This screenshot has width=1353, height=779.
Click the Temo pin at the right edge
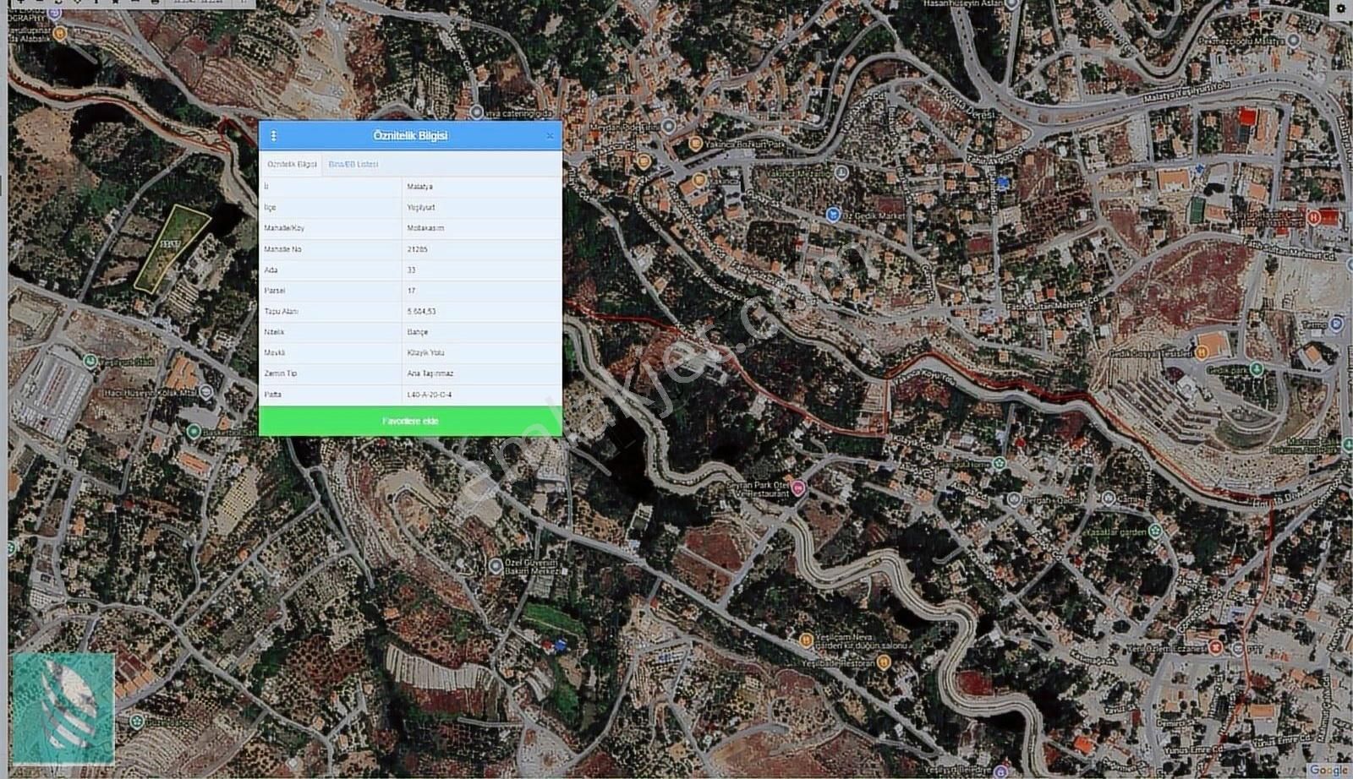(x=1336, y=324)
